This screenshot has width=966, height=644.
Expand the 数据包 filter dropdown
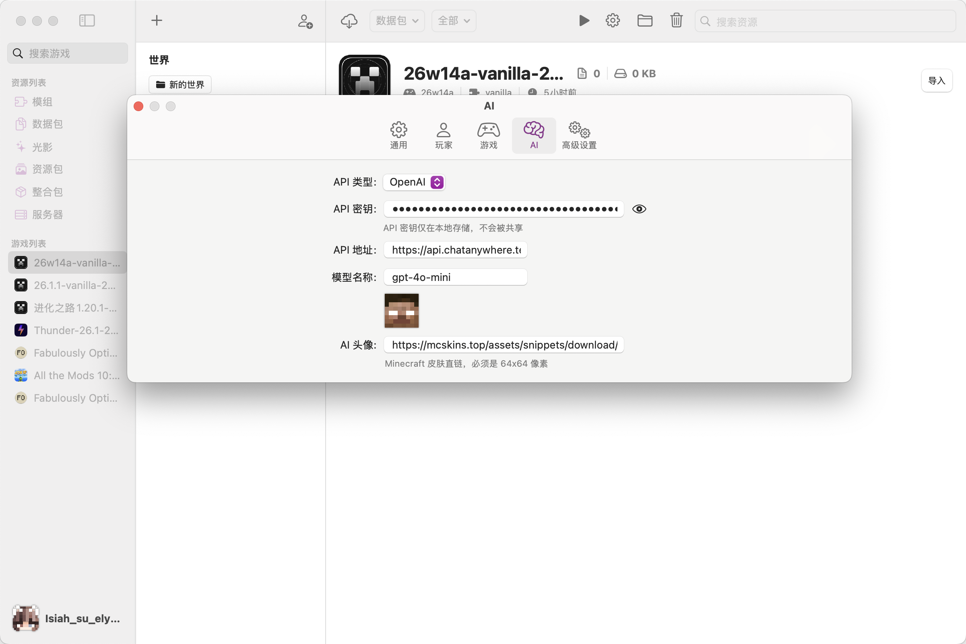[x=397, y=21]
